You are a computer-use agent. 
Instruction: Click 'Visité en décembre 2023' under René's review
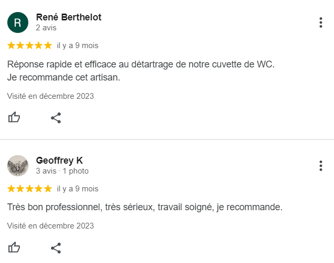click(50, 96)
